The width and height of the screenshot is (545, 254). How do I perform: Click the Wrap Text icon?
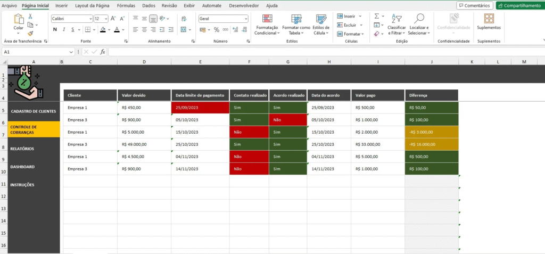(183, 19)
